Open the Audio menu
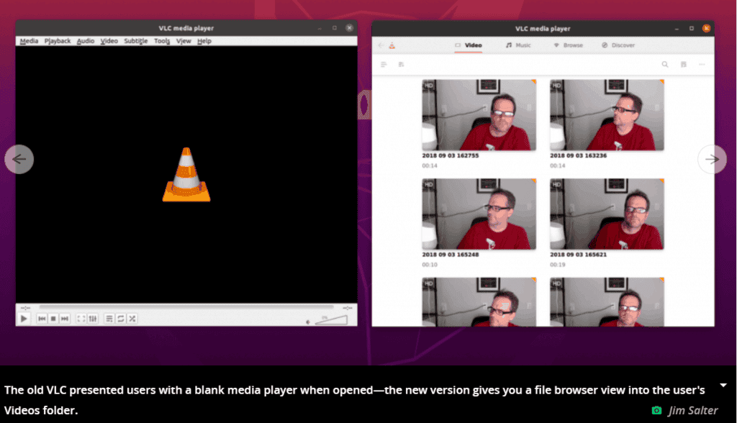This screenshot has height=423, width=737. pyautogui.click(x=86, y=41)
